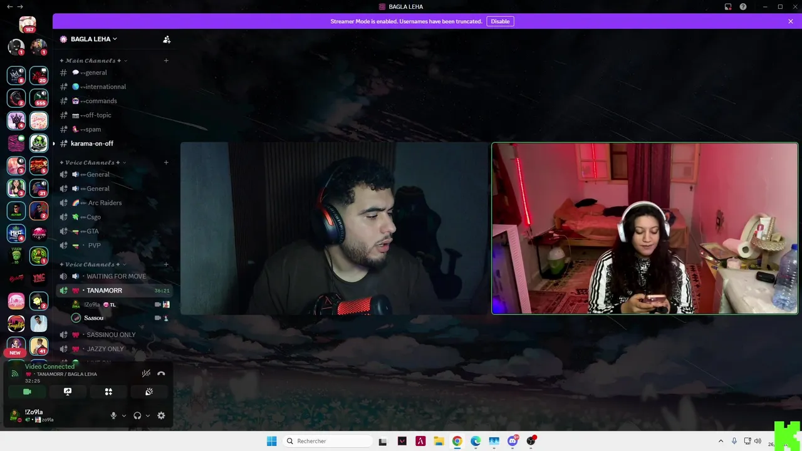The height and width of the screenshot is (451, 802).
Task: Open User Settings gear
Action: click(161, 415)
